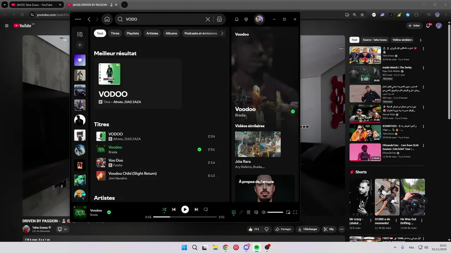Enter Spotify full screen mode
The height and width of the screenshot is (253, 451).
(x=295, y=212)
